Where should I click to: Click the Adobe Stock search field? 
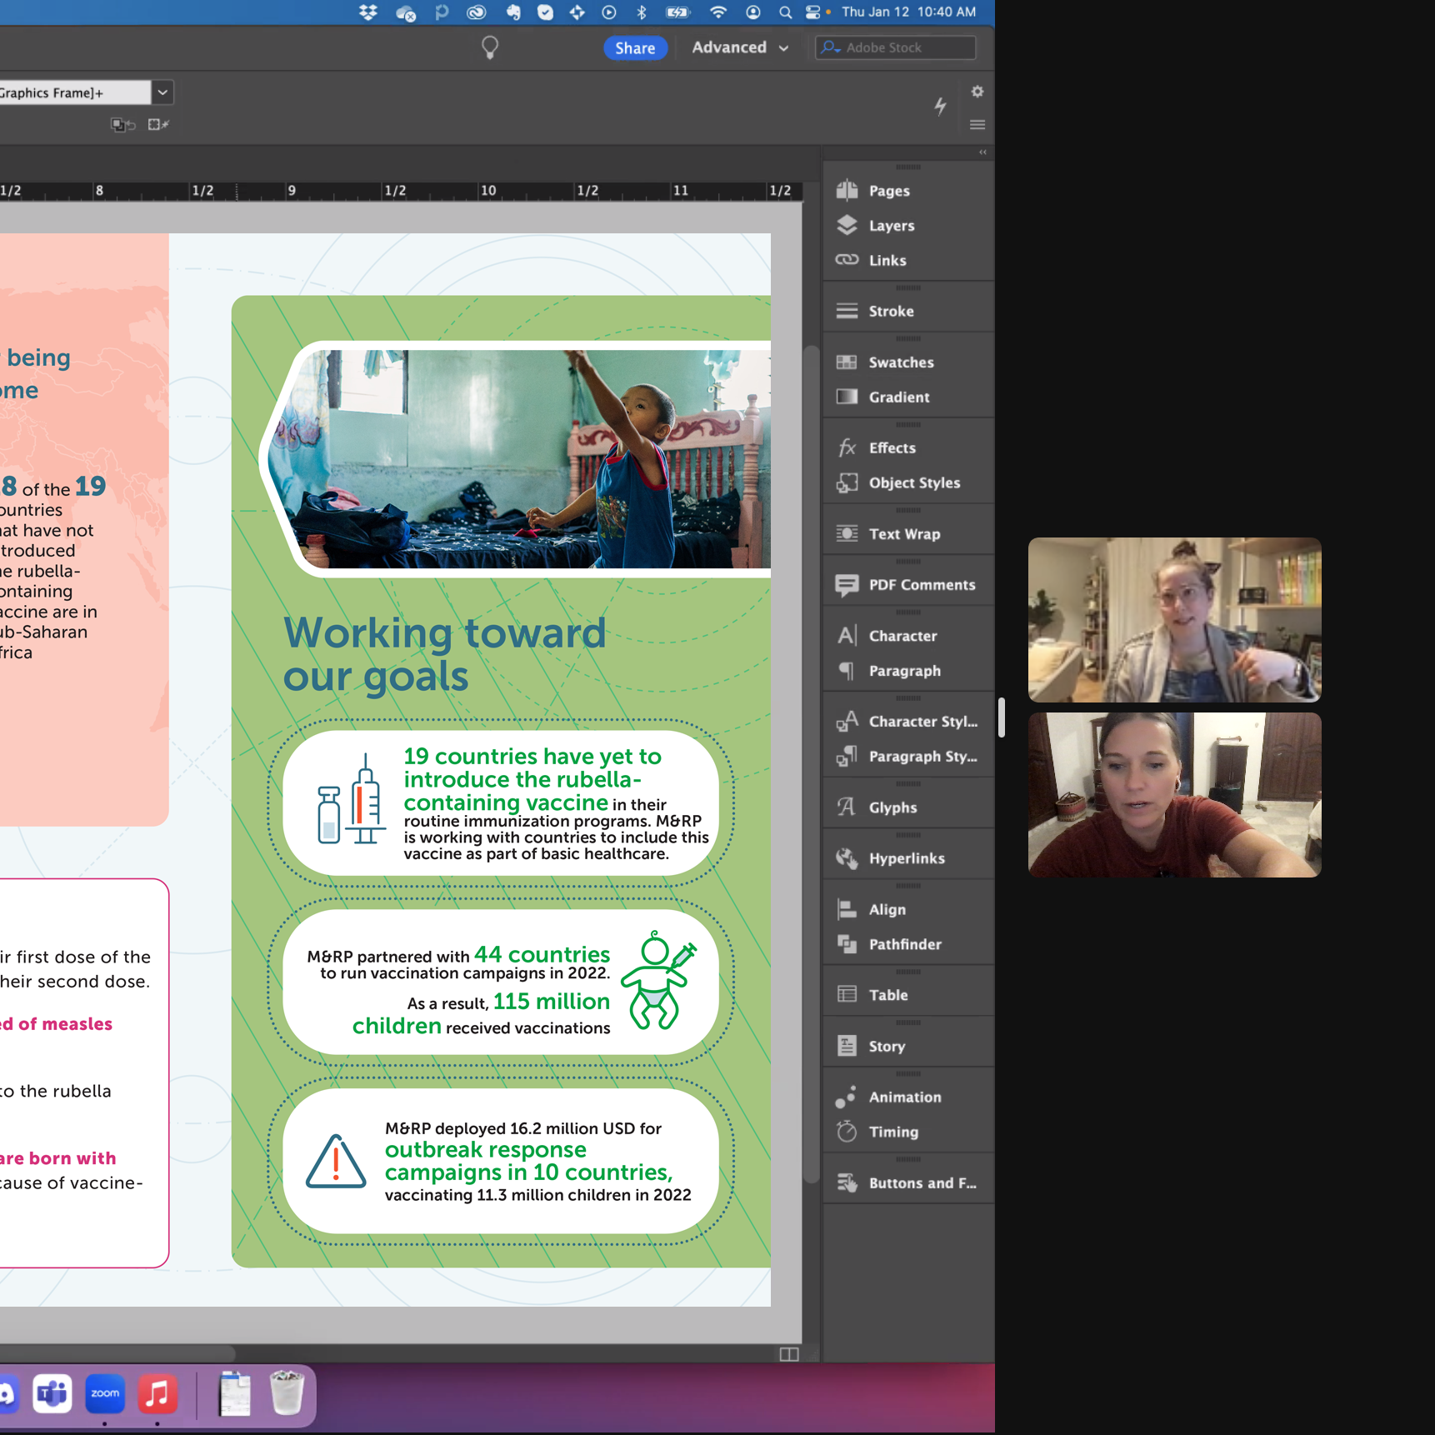tap(896, 47)
